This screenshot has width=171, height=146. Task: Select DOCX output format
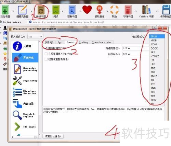(x=157, y=48)
